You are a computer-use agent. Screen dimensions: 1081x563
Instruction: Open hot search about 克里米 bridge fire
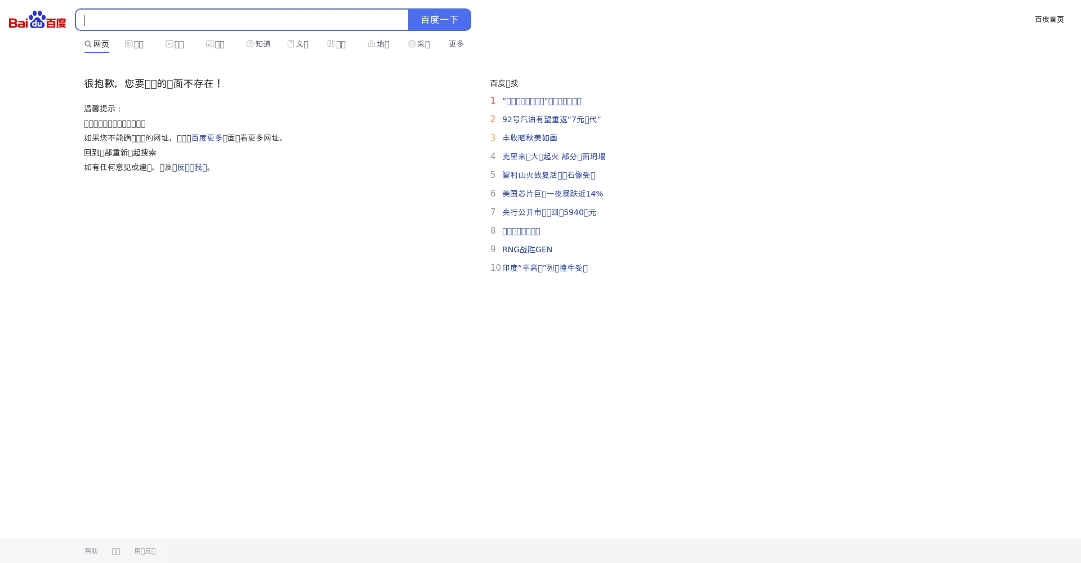(x=554, y=157)
